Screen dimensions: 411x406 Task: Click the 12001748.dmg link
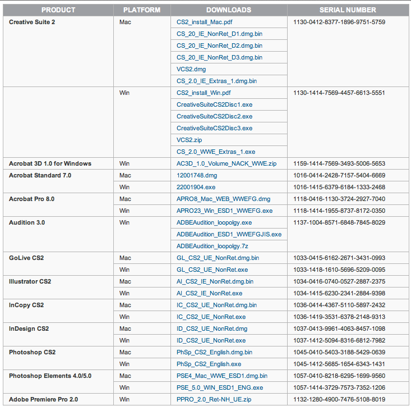[197, 176]
